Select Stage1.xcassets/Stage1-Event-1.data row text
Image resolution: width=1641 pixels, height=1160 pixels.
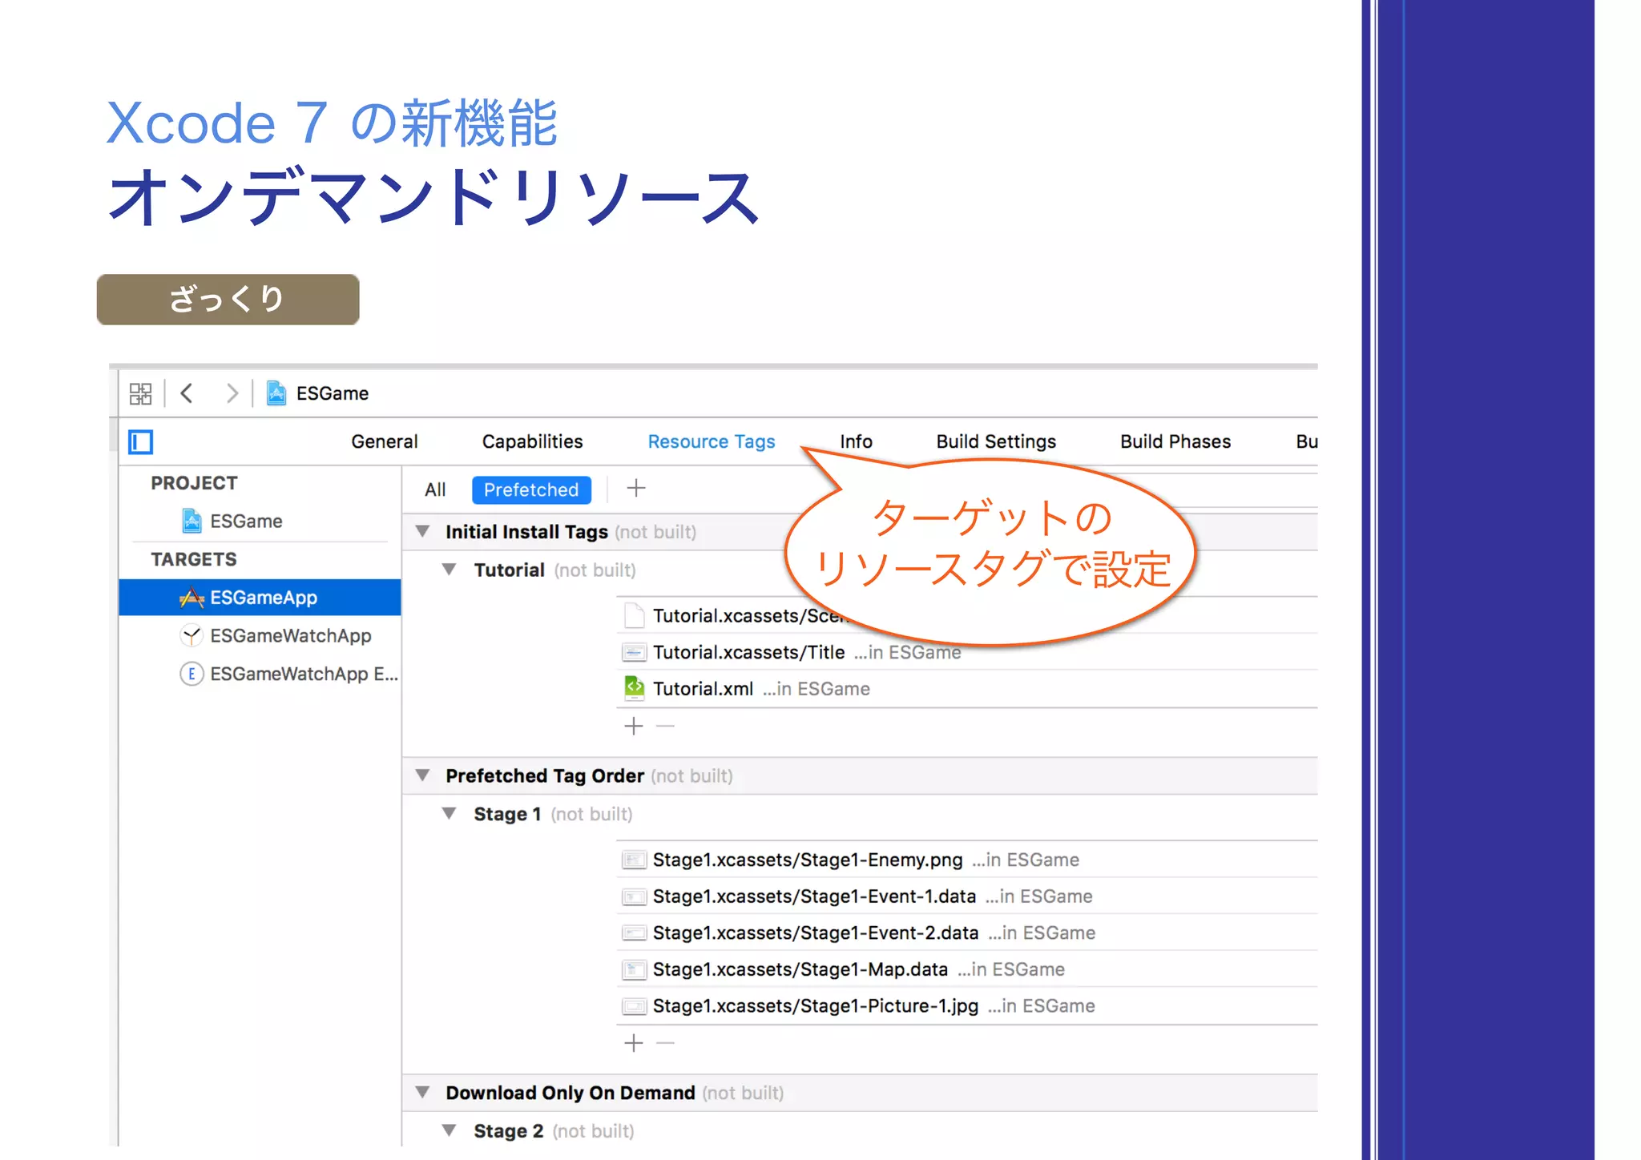click(814, 896)
